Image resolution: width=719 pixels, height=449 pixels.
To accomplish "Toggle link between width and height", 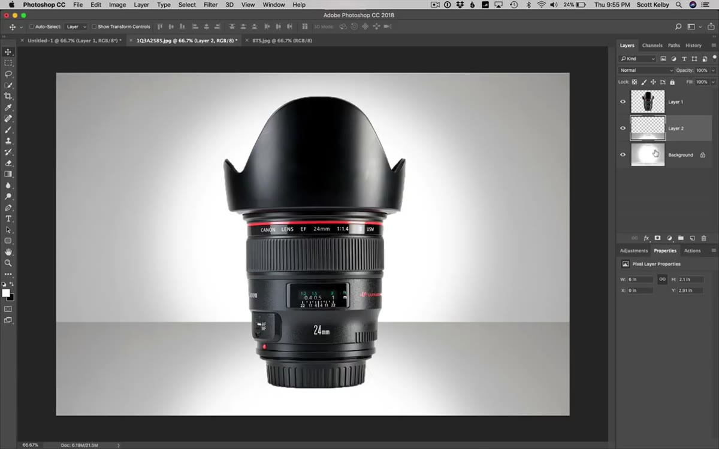I will 662,279.
